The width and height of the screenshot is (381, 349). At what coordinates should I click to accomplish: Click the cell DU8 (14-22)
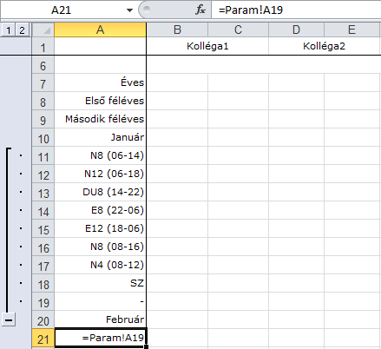coord(100,192)
